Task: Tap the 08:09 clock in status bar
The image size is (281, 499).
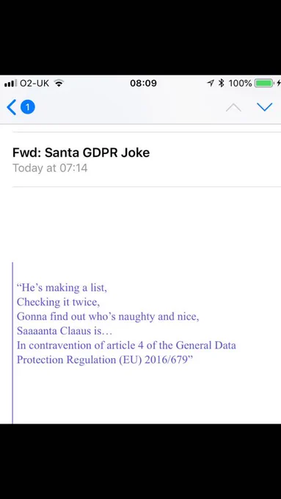Action: (x=143, y=84)
